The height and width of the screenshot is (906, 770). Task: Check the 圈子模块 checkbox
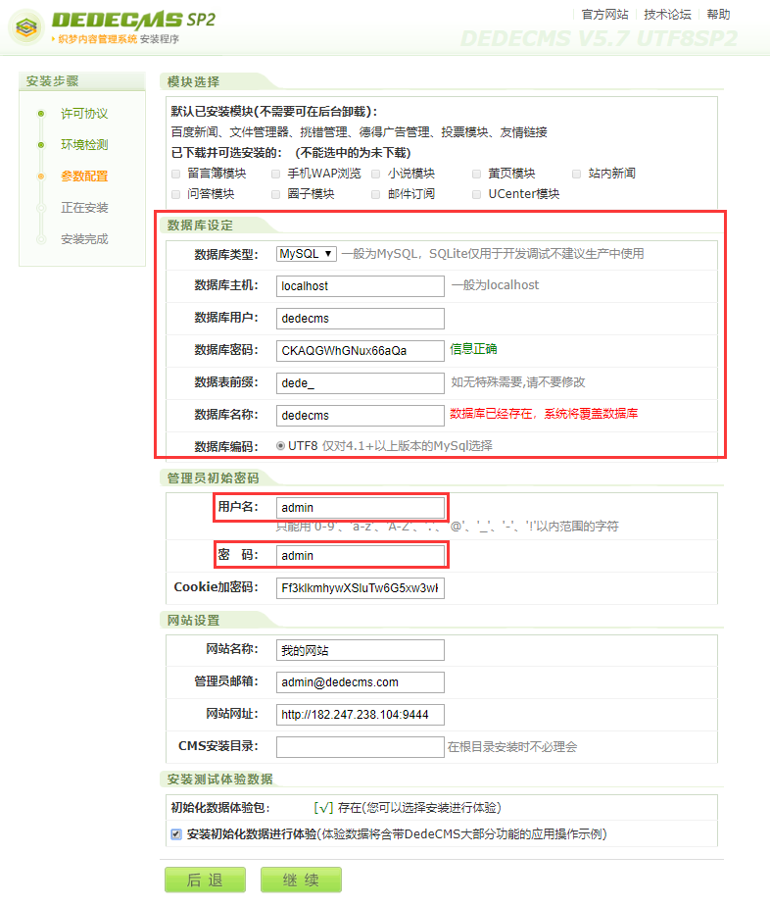pos(276,195)
